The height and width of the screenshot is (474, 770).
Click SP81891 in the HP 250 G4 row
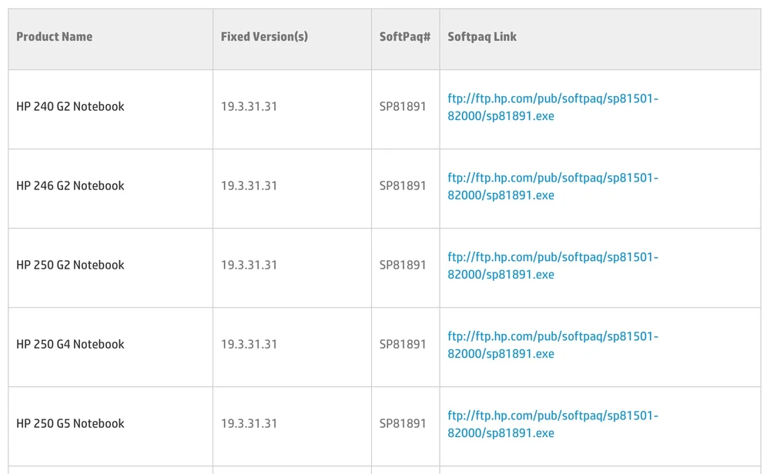[403, 345]
